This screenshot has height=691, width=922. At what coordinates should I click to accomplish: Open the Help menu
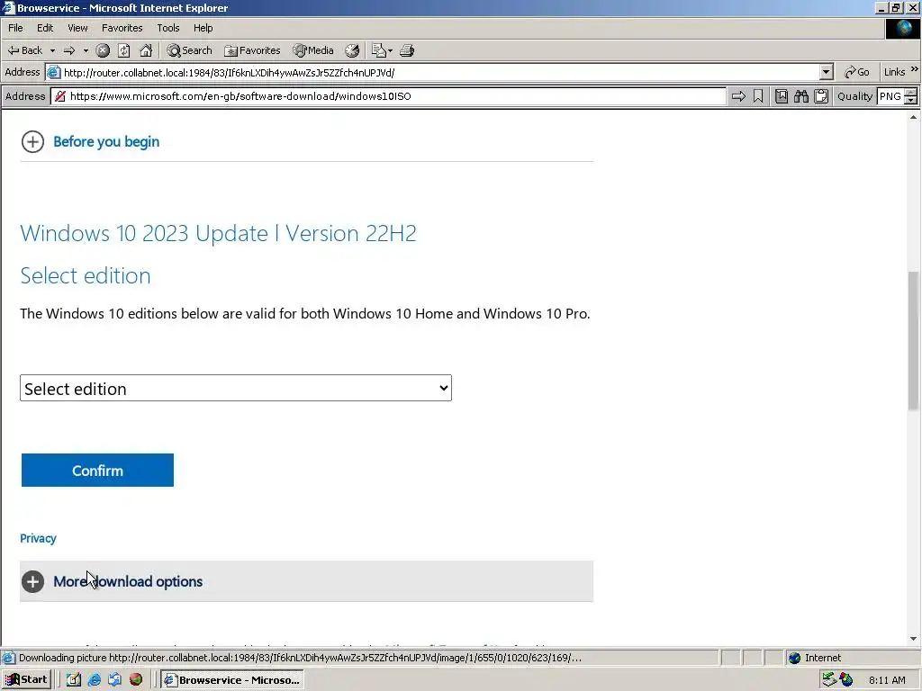(x=203, y=28)
